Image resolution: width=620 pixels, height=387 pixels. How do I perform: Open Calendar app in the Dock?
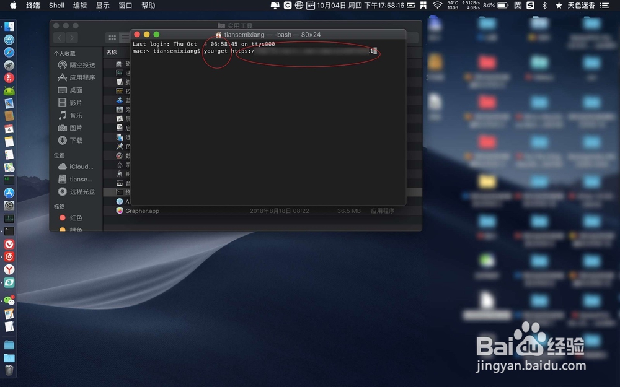9,129
